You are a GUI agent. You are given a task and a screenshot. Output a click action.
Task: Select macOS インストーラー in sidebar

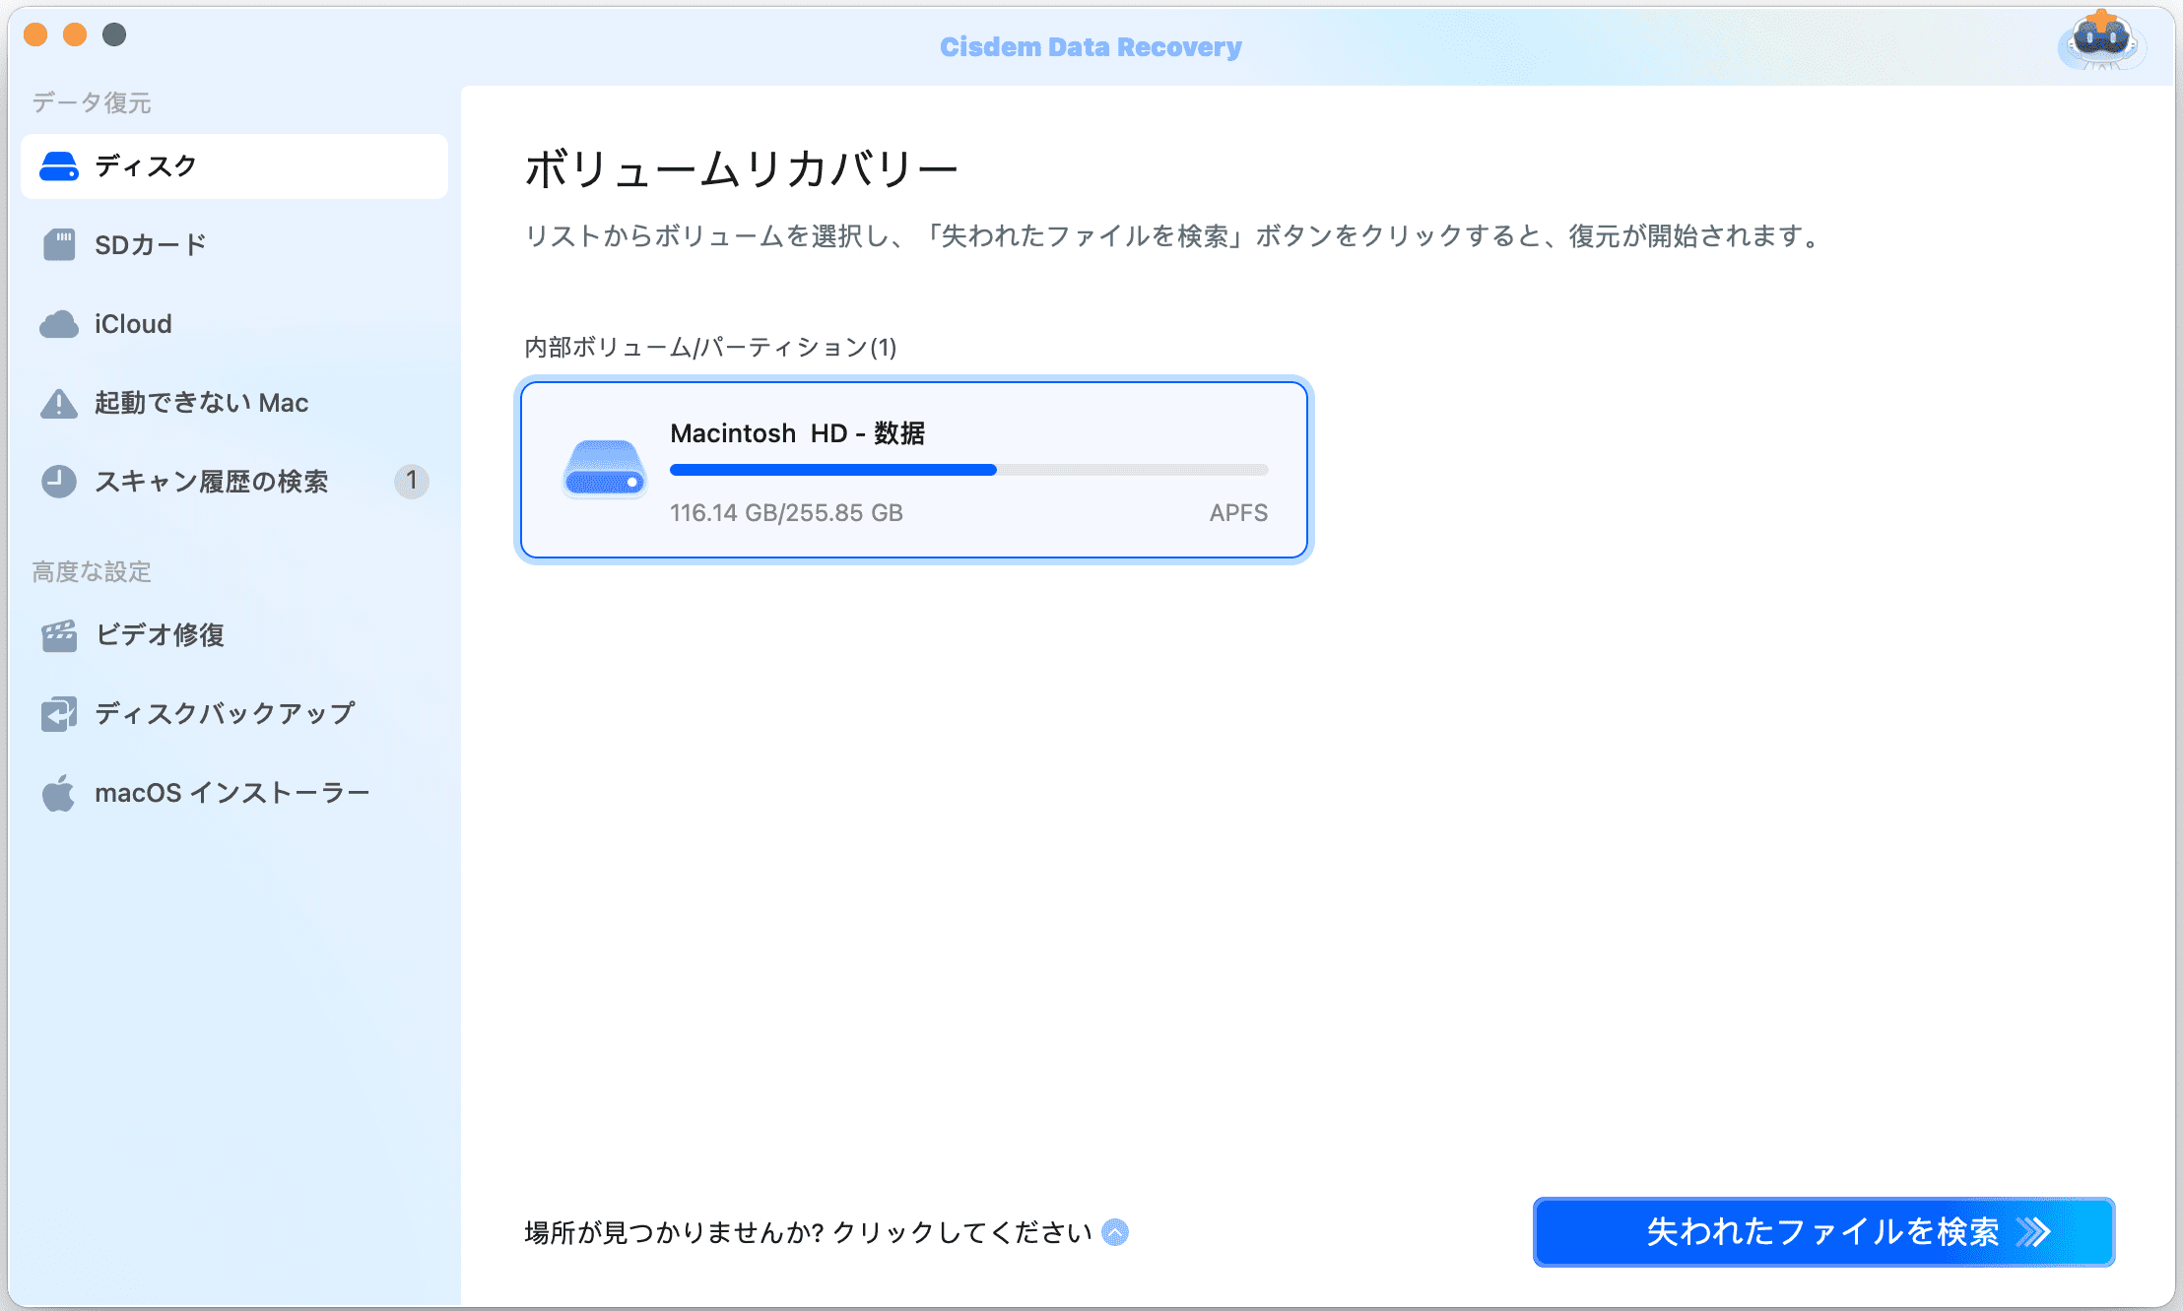(x=232, y=793)
